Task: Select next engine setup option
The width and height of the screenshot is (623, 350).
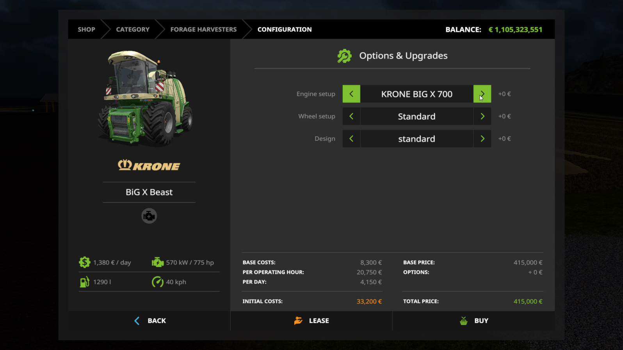Action: point(482,94)
